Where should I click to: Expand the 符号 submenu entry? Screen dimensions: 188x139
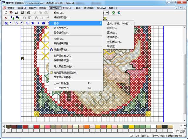click(76, 23)
